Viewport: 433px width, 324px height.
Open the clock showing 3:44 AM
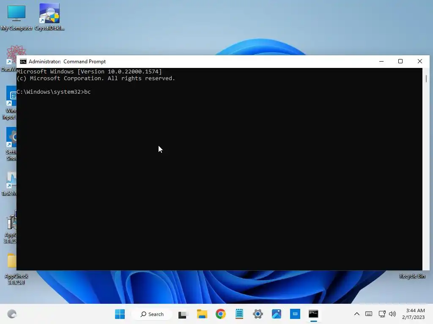point(414,314)
